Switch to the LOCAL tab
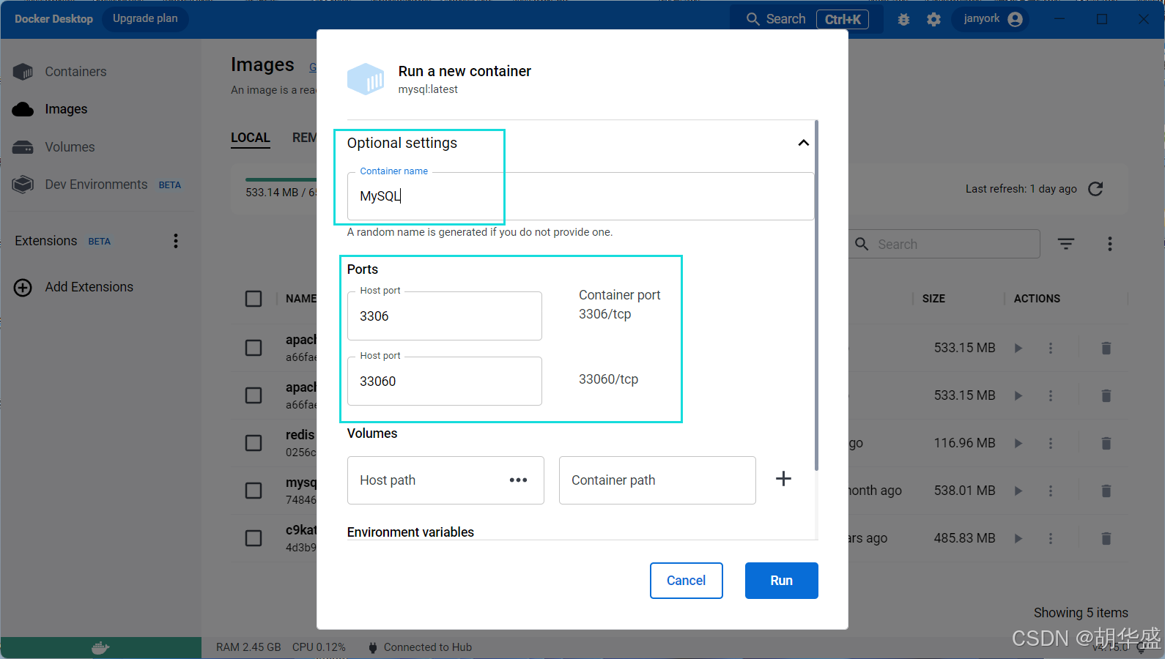The height and width of the screenshot is (659, 1165). coord(251,138)
